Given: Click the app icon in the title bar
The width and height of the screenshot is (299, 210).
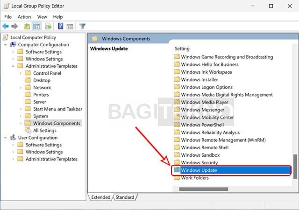Looking at the screenshot, I should (x=6, y=6).
